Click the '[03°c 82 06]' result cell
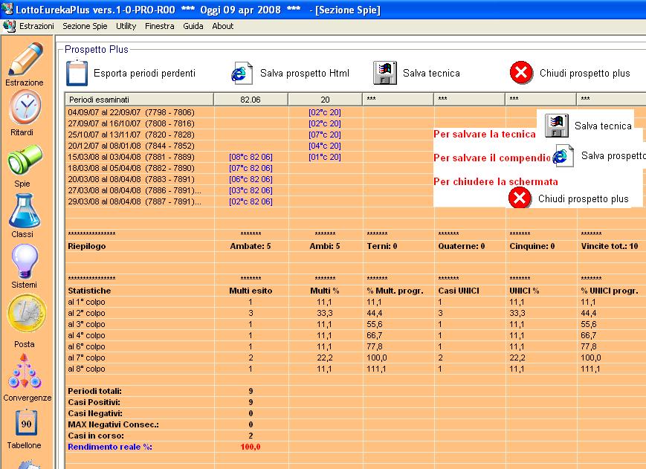The width and height of the screenshot is (646, 469). (x=251, y=190)
